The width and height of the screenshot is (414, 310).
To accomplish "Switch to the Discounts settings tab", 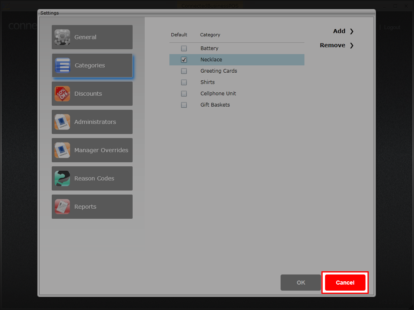I will (92, 94).
